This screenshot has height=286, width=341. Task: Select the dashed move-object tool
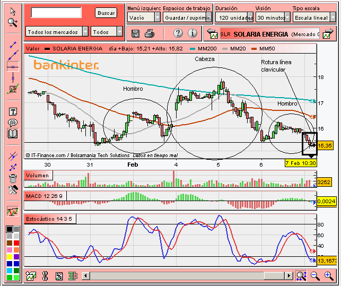(x=13, y=167)
